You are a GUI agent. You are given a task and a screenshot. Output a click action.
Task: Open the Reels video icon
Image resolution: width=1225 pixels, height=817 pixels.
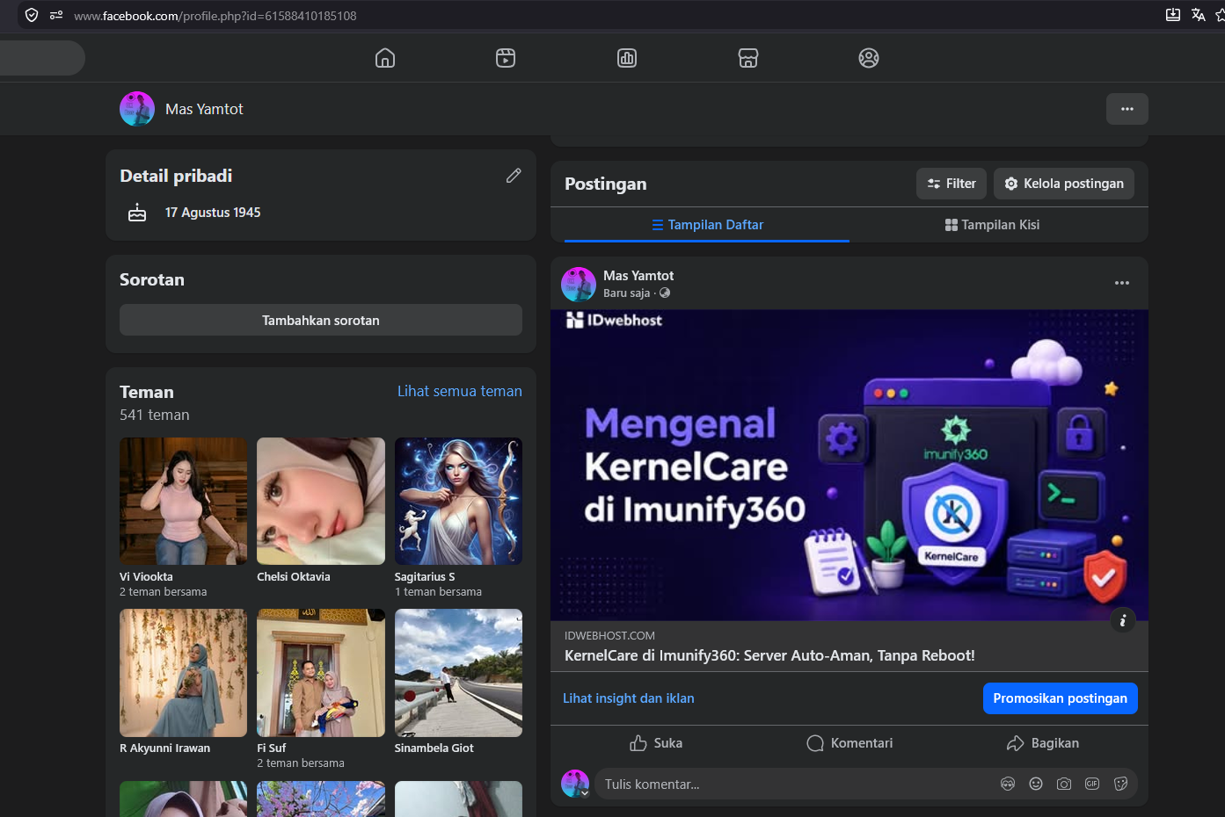click(x=506, y=58)
